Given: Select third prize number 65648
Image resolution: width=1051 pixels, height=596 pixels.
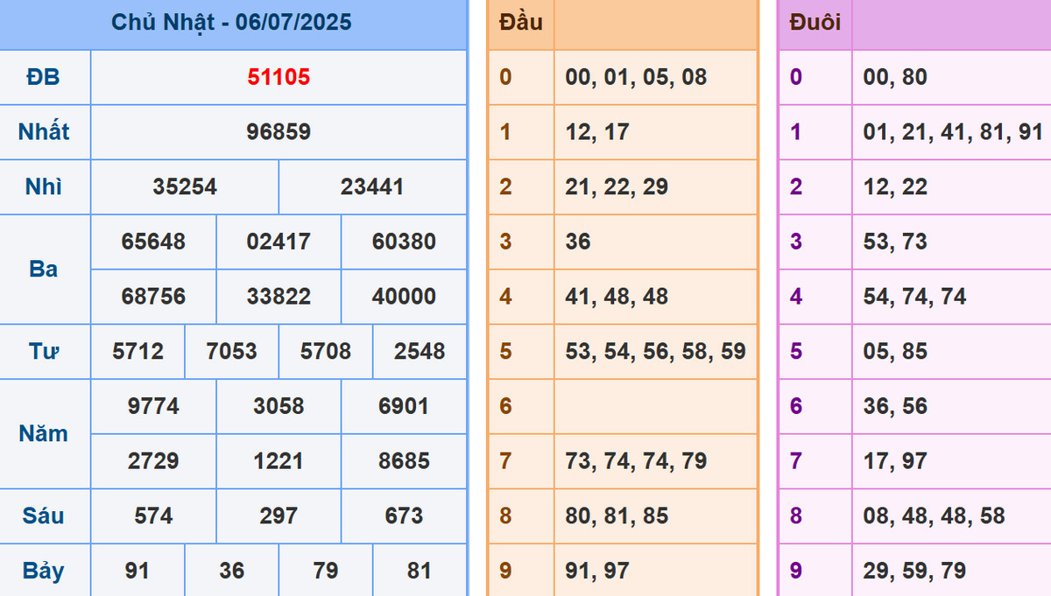Looking at the screenshot, I should click(153, 242).
